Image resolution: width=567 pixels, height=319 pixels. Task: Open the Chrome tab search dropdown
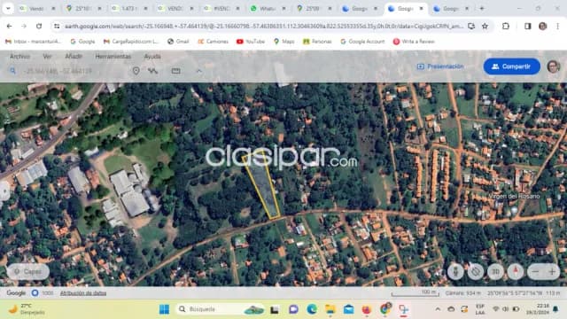tap(8, 8)
